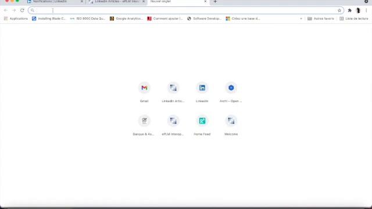Open the Créez une base d... bookmark

tap(243, 19)
